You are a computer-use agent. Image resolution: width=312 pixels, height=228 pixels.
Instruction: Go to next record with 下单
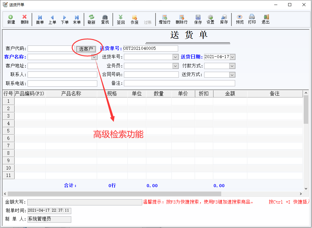(x=64, y=20)
